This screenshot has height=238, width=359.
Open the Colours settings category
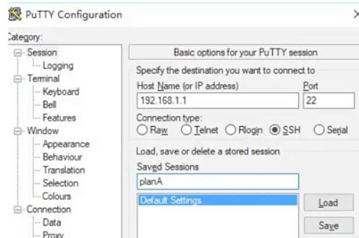56,196
